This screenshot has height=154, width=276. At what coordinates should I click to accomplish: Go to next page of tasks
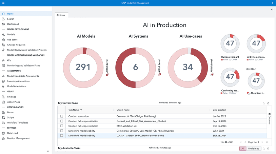[262, 142]
